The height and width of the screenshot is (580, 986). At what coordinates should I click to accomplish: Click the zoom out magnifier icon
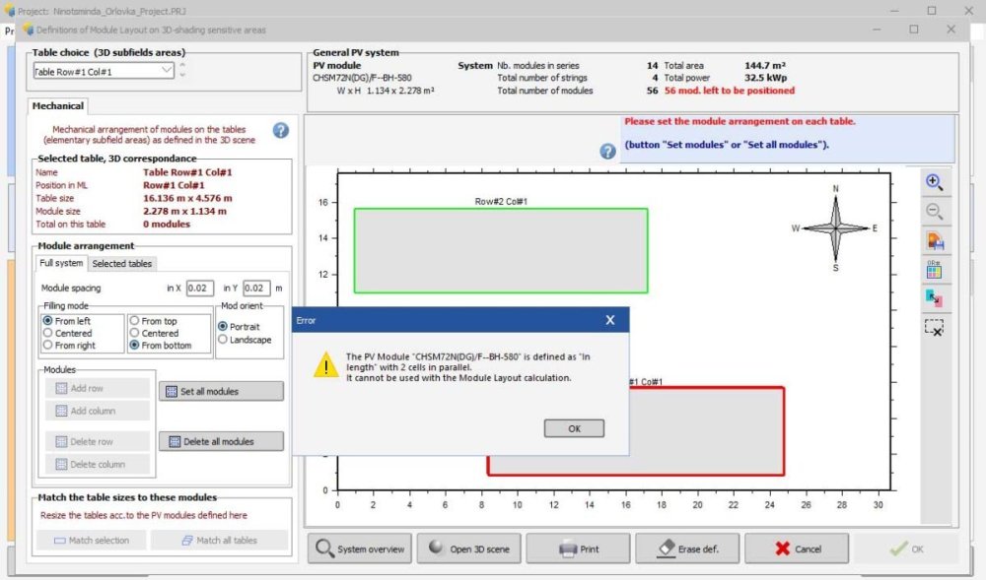coord(935,211)
